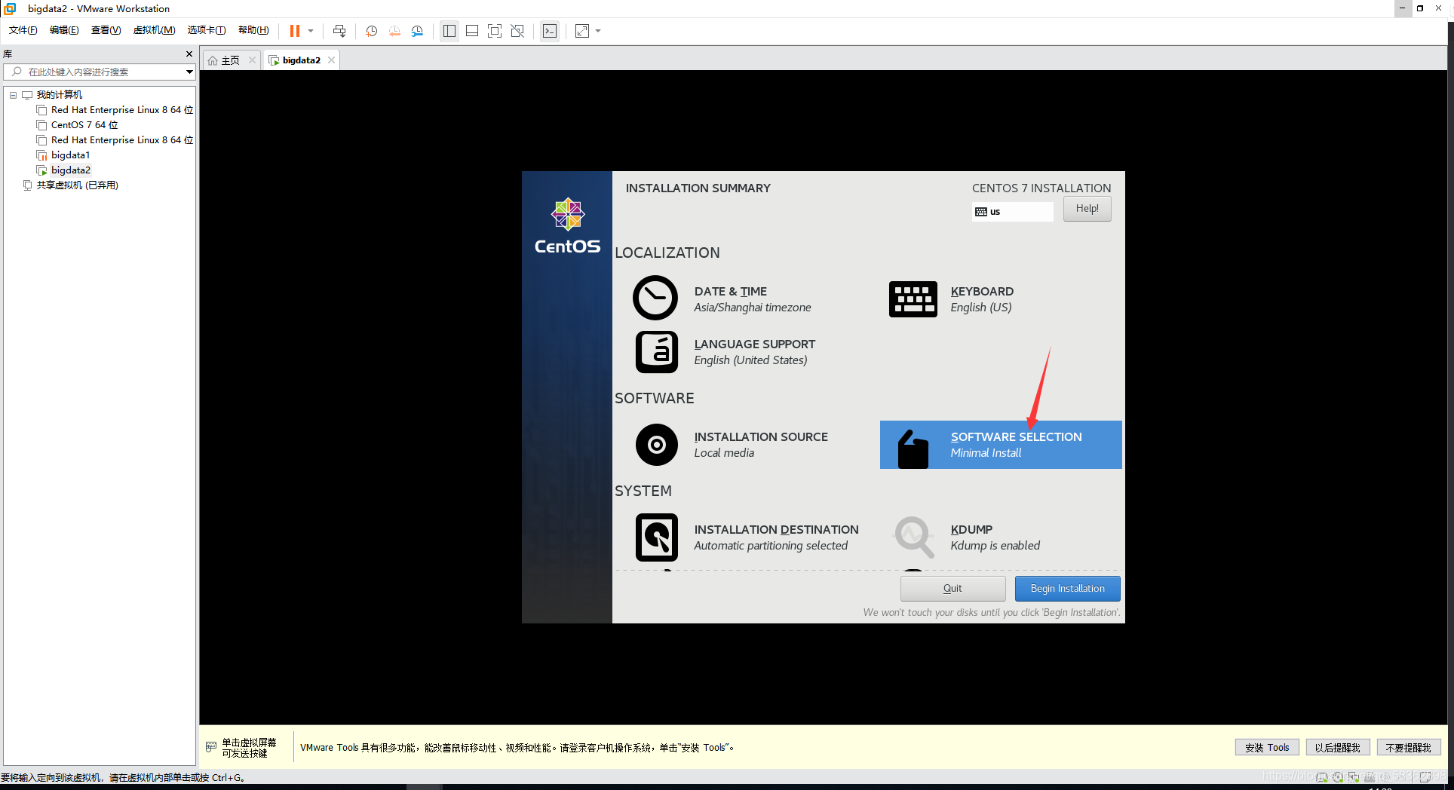Click the 安装 Tools button
The width and height of the screenshot is (1454, 790).
point(1267,748)
